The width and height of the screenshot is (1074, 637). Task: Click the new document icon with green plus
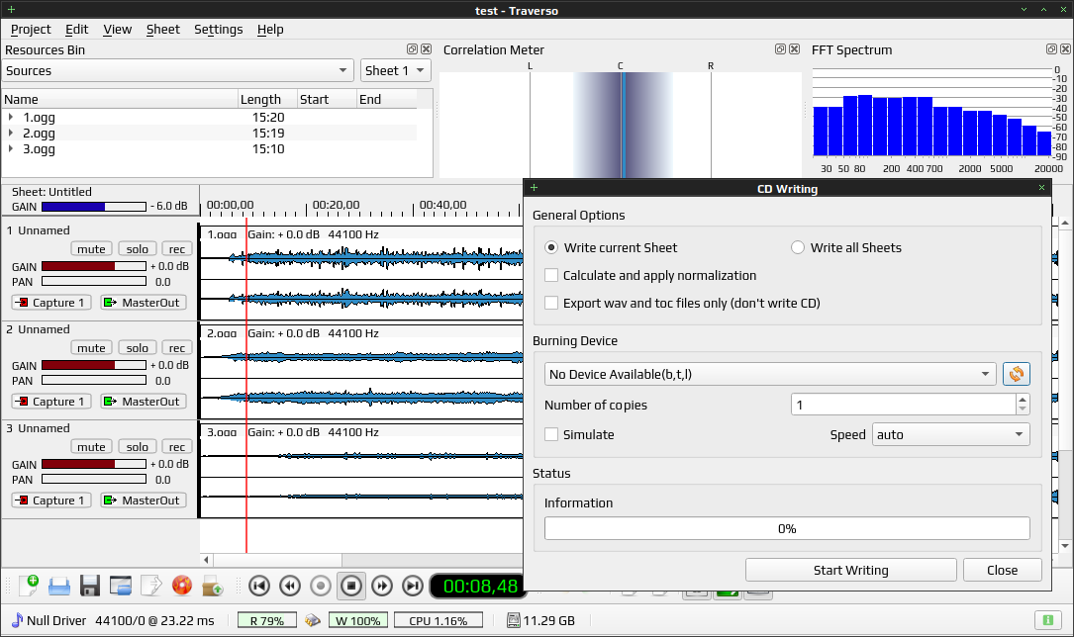[29, 586]
